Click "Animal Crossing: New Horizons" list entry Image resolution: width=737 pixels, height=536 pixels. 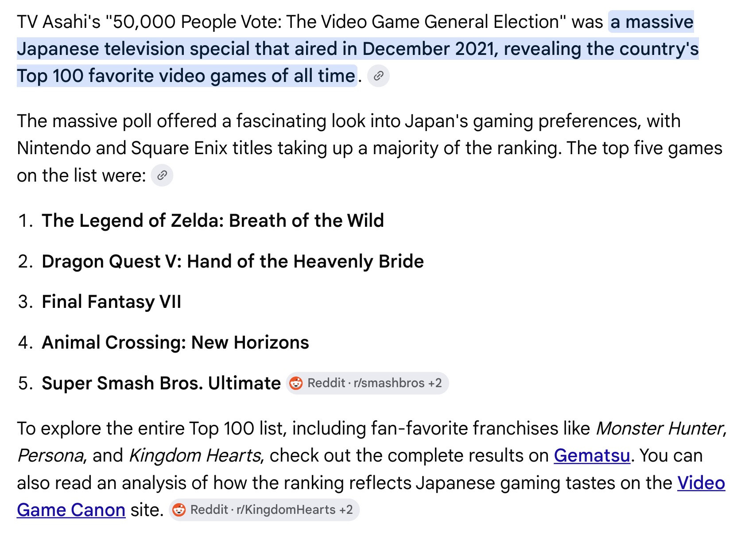point(175,342)
